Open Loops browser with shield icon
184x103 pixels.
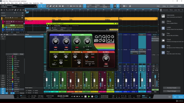[163, 28]
